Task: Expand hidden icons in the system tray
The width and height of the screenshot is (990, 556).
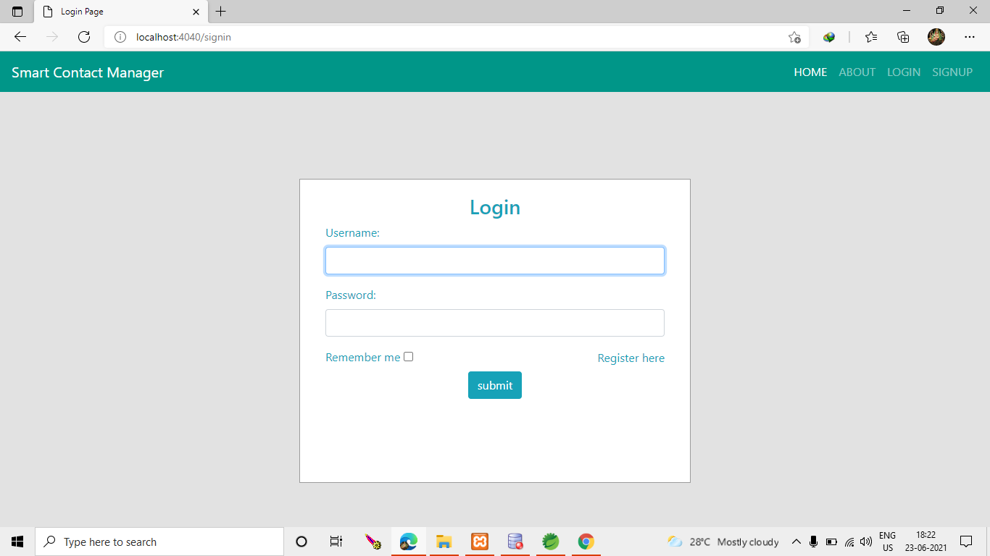Action: pyautogui.click(x=796, y=541)
